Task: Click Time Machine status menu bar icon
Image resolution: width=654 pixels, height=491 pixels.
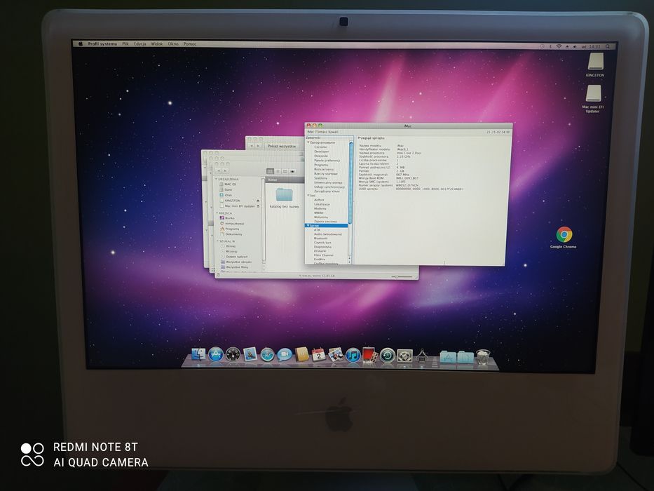Action: click(x=543, y=46)
